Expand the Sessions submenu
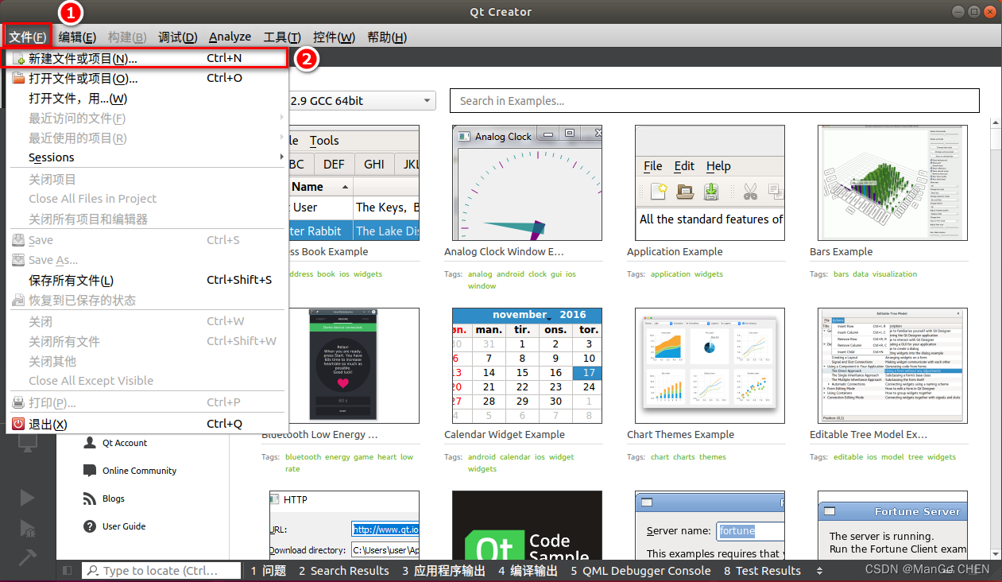This screenshot has height=582, width=1002. tap(145, 157)
